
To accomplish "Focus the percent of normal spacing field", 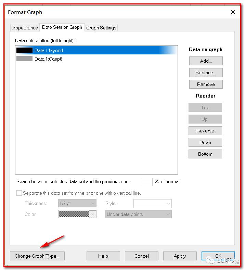I will tap(147, 182).
